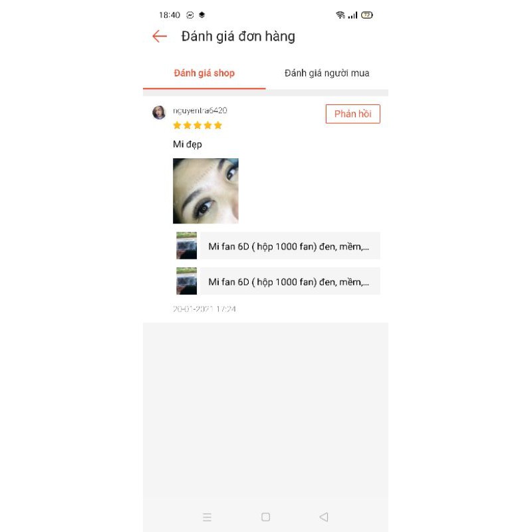
Task: Tap second product thumbnail image
Action: (187, 281)
